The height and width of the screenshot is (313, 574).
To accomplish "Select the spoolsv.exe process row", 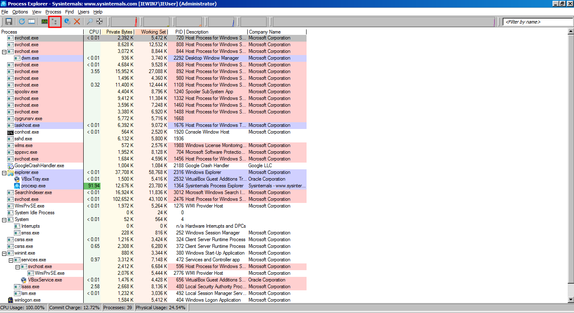I will (x=153, y=92).
